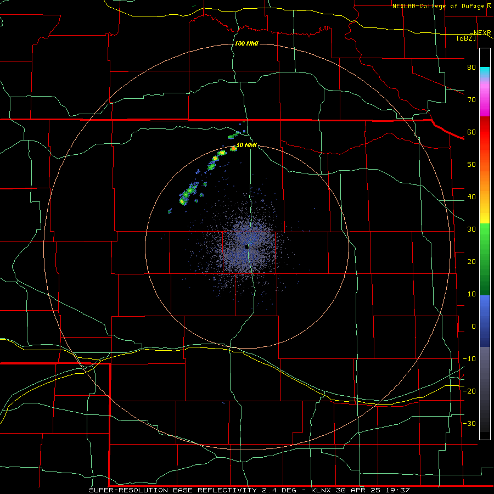Screen dimensions: 494x494
Task: Select the 30 value on the dBZ scale
Action: click(471, 229)
